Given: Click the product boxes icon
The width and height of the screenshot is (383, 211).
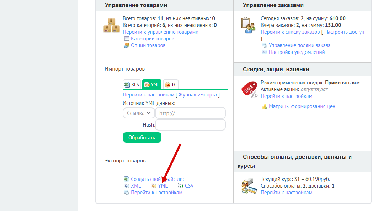Looking at the screenshot, I should 111,26.
